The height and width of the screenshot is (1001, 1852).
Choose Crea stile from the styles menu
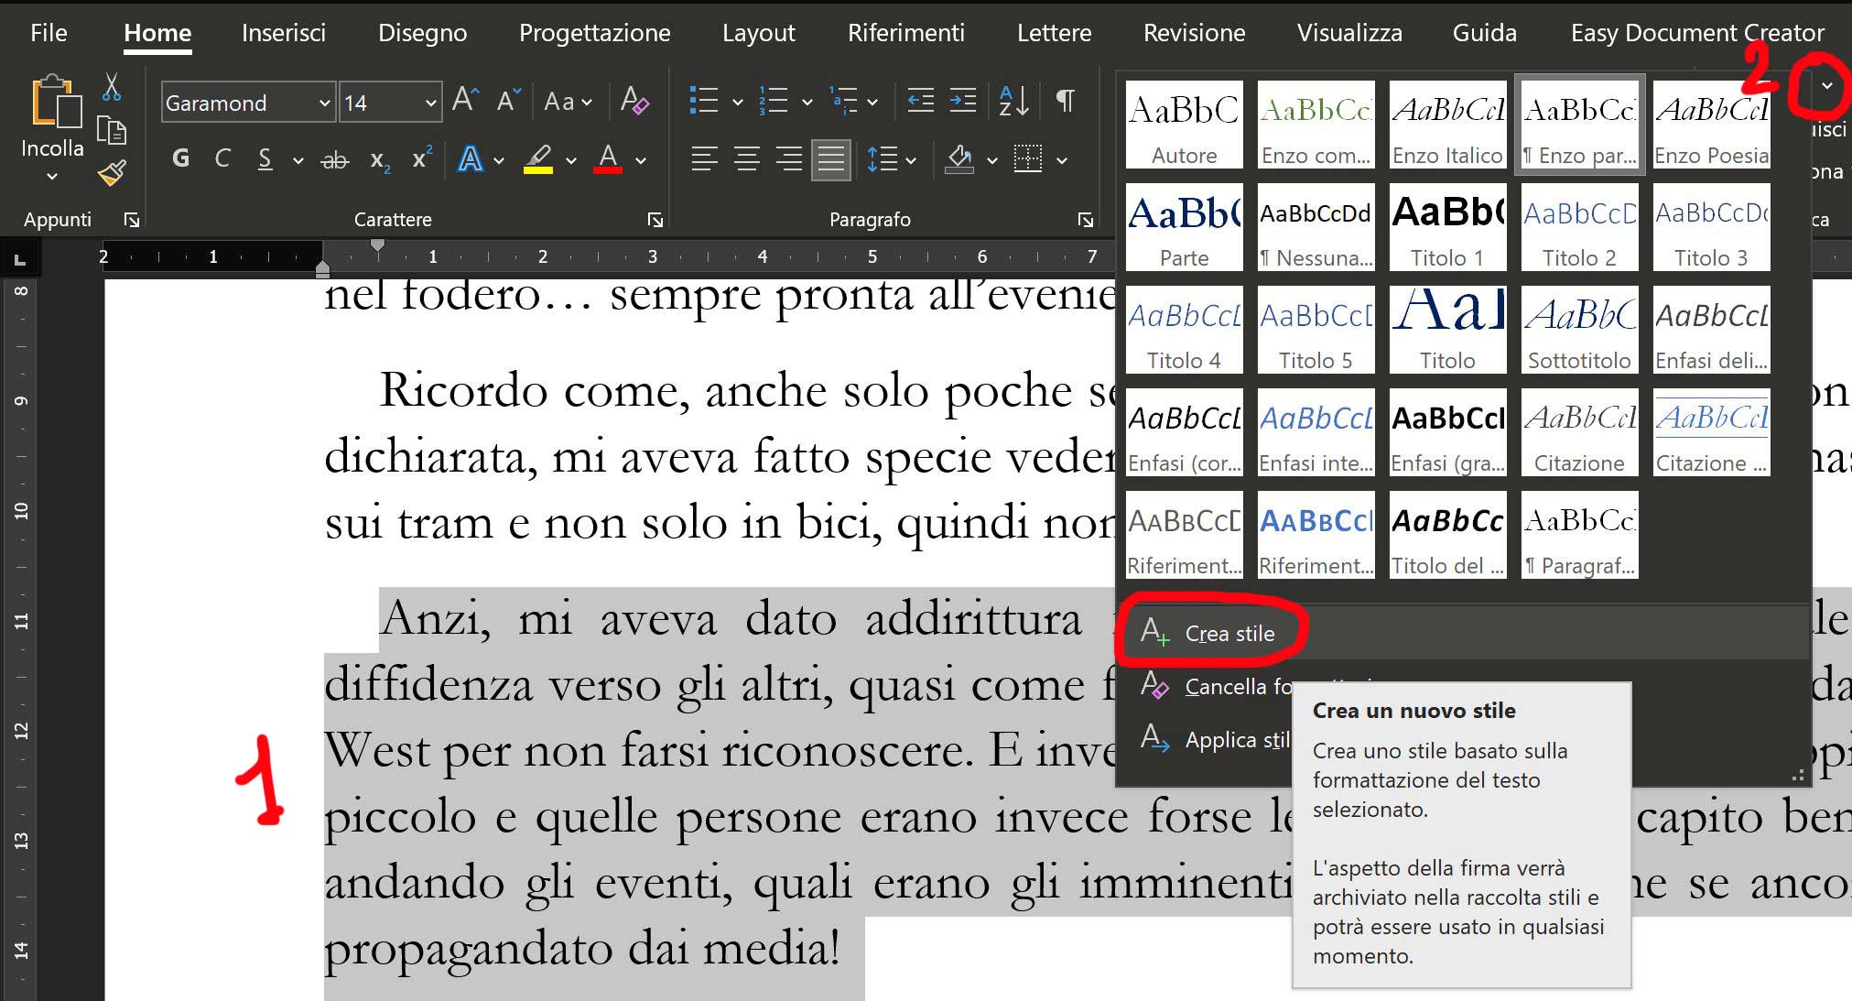1229,634
